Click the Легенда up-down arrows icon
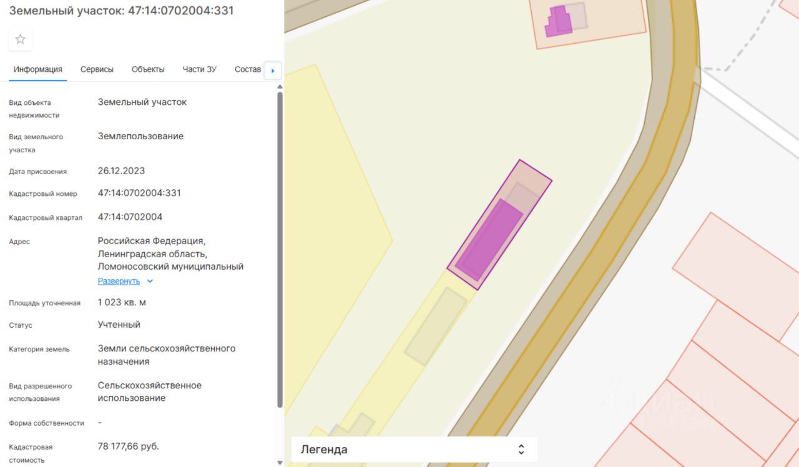Image resolution: width=799 pixels, height=467 pixels. pyautogui.click(x=521, y=450)
